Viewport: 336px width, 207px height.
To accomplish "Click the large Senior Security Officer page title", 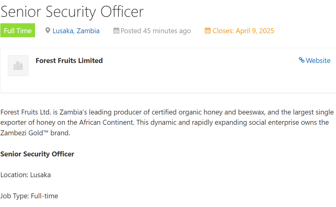I will tap(72, 12).
